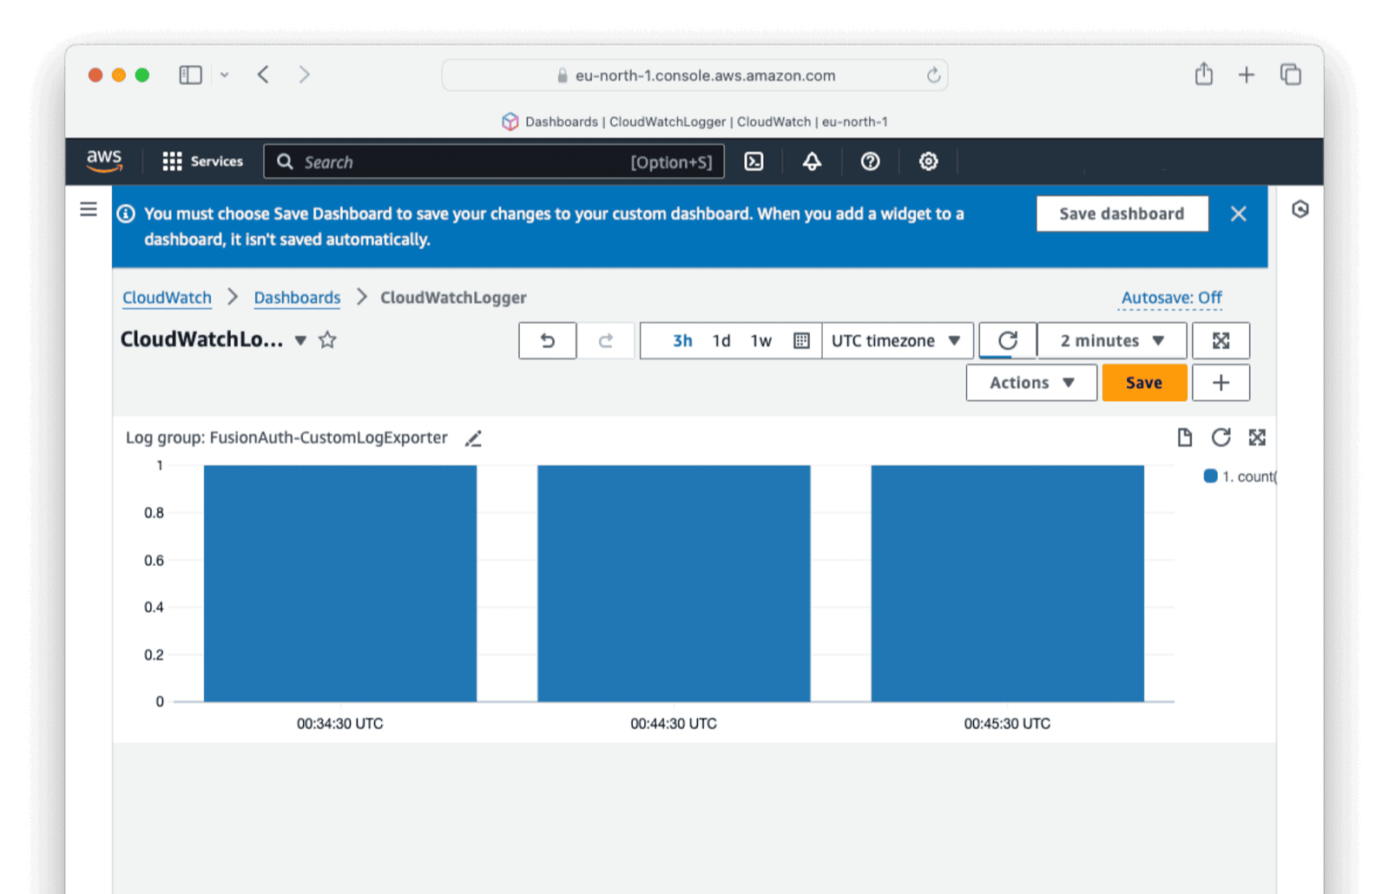Click the bar at 00:34:30 UTC
The image size is (1389, 894).
click(x=340, y=583)
